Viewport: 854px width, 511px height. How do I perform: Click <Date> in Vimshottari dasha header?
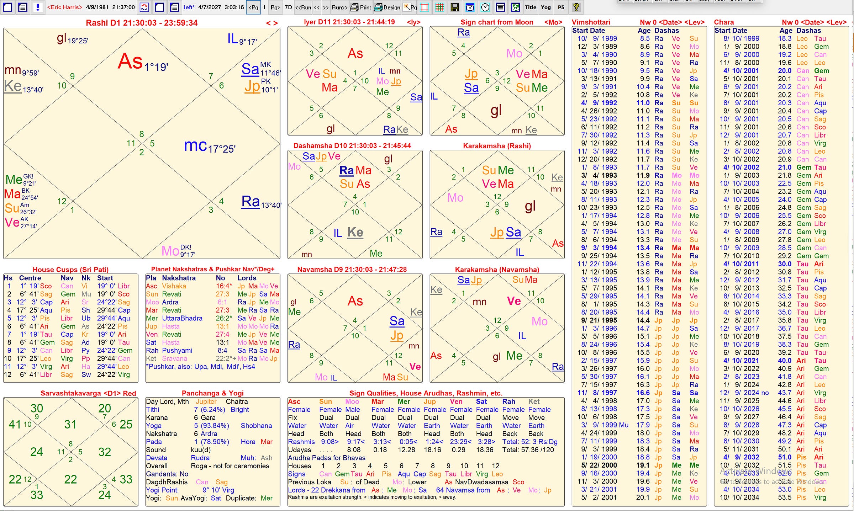(670, 22)
